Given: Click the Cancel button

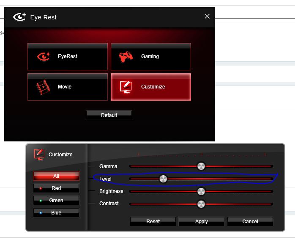Looking at the screenshot, I should pyautogui.click(x=250, y=222).
